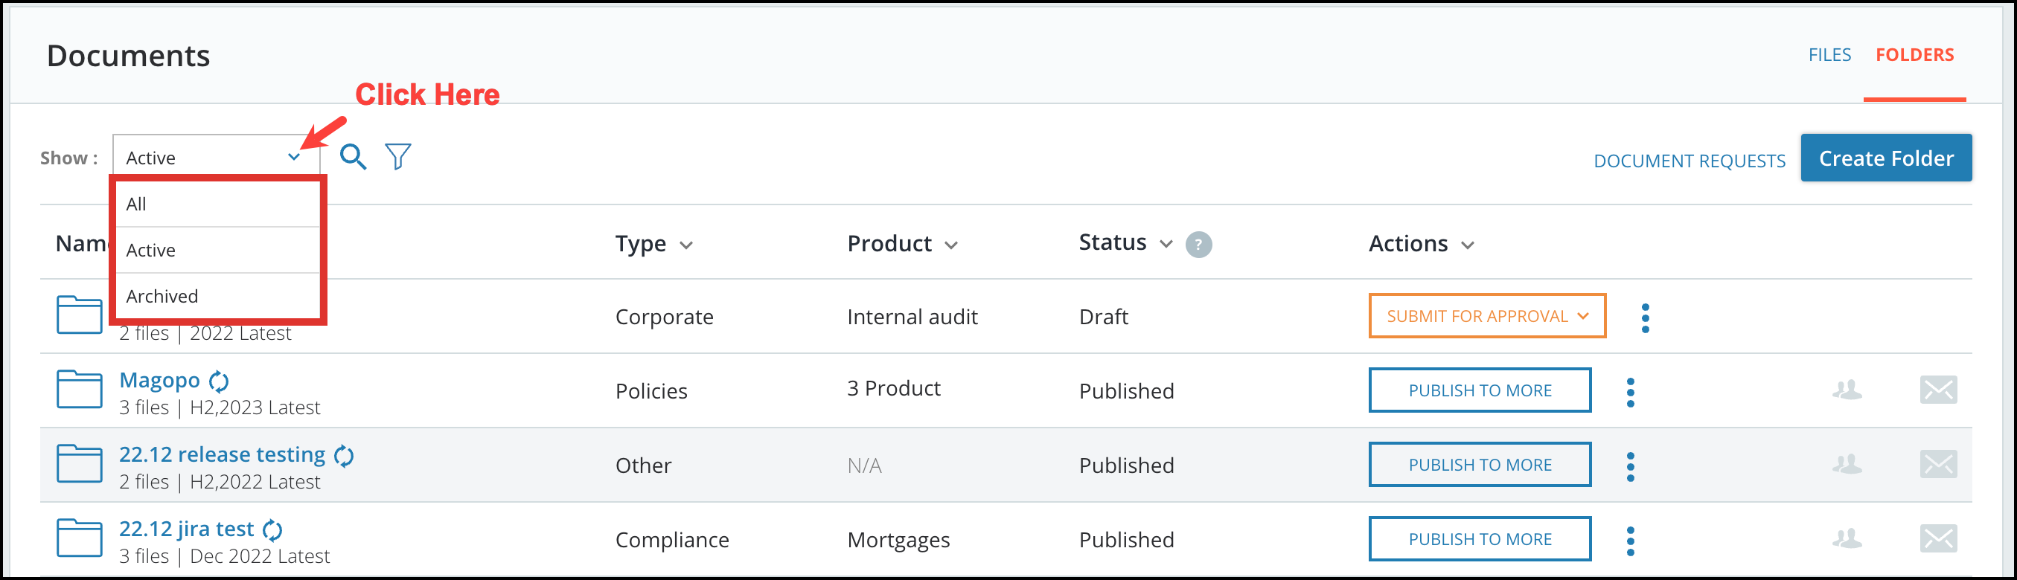Click the Internal audit product cell
The height and width of the screenshot is (580, 2017).
click(912, 317)
